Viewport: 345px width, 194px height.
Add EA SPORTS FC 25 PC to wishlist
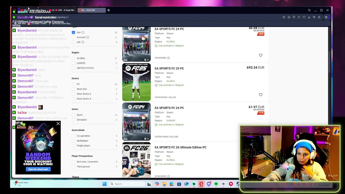(261, 95)
